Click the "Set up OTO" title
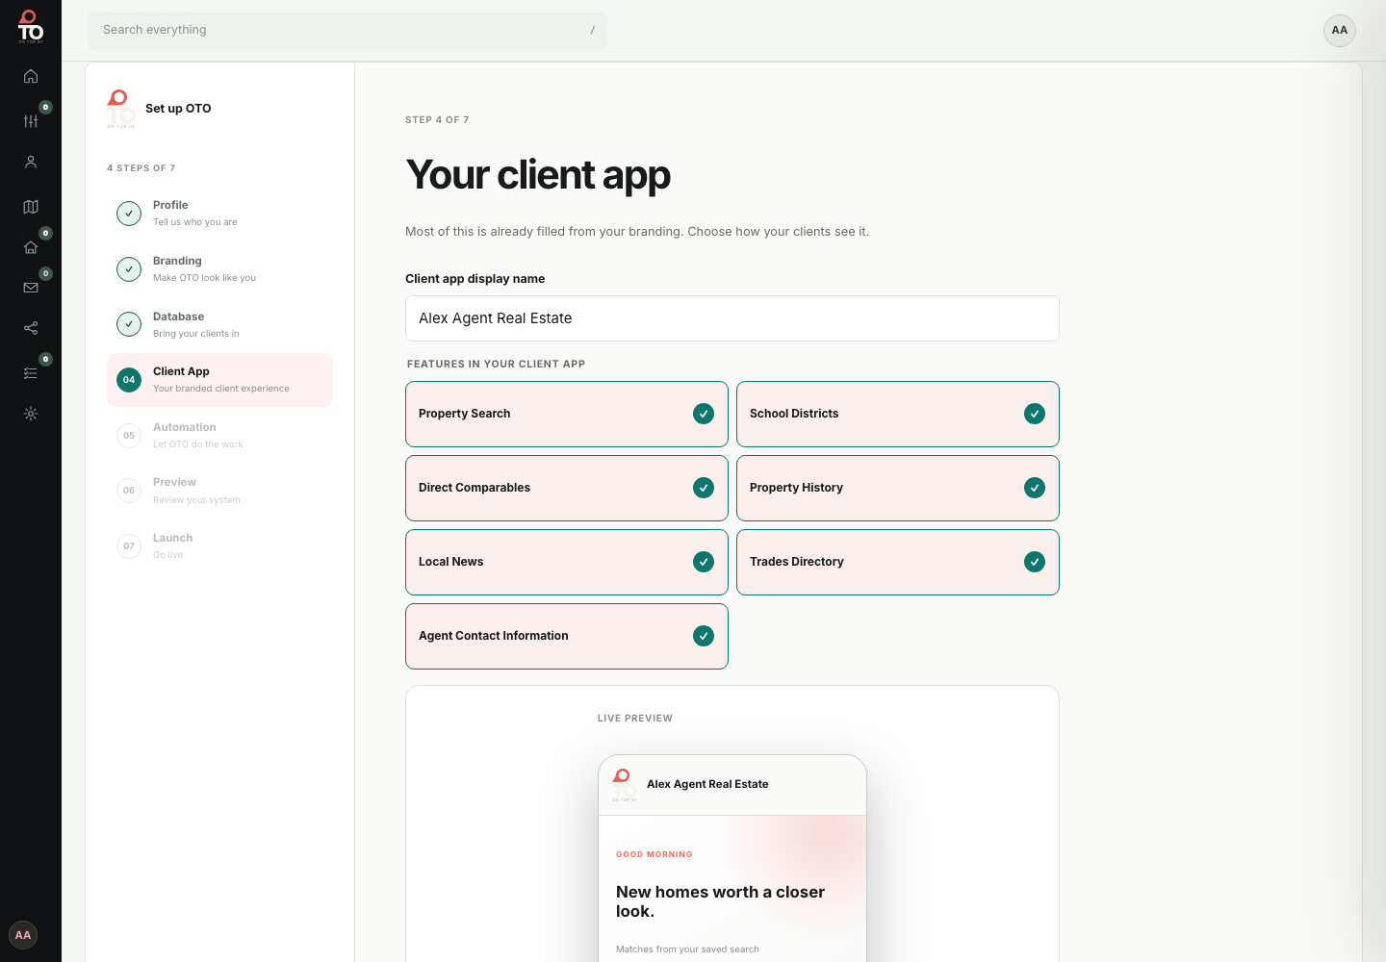1386x962 pixels. 178,109
